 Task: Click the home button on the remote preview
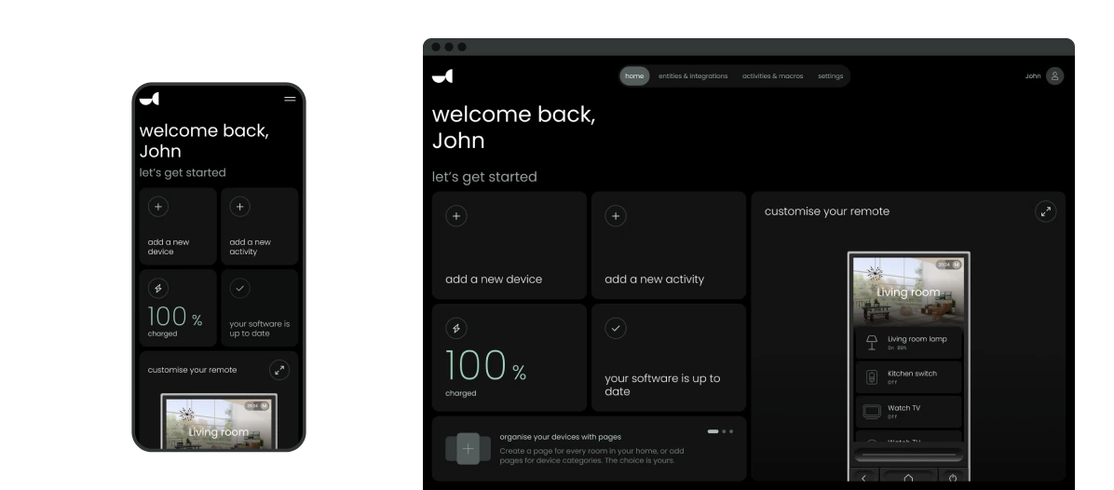click(908, 478)
